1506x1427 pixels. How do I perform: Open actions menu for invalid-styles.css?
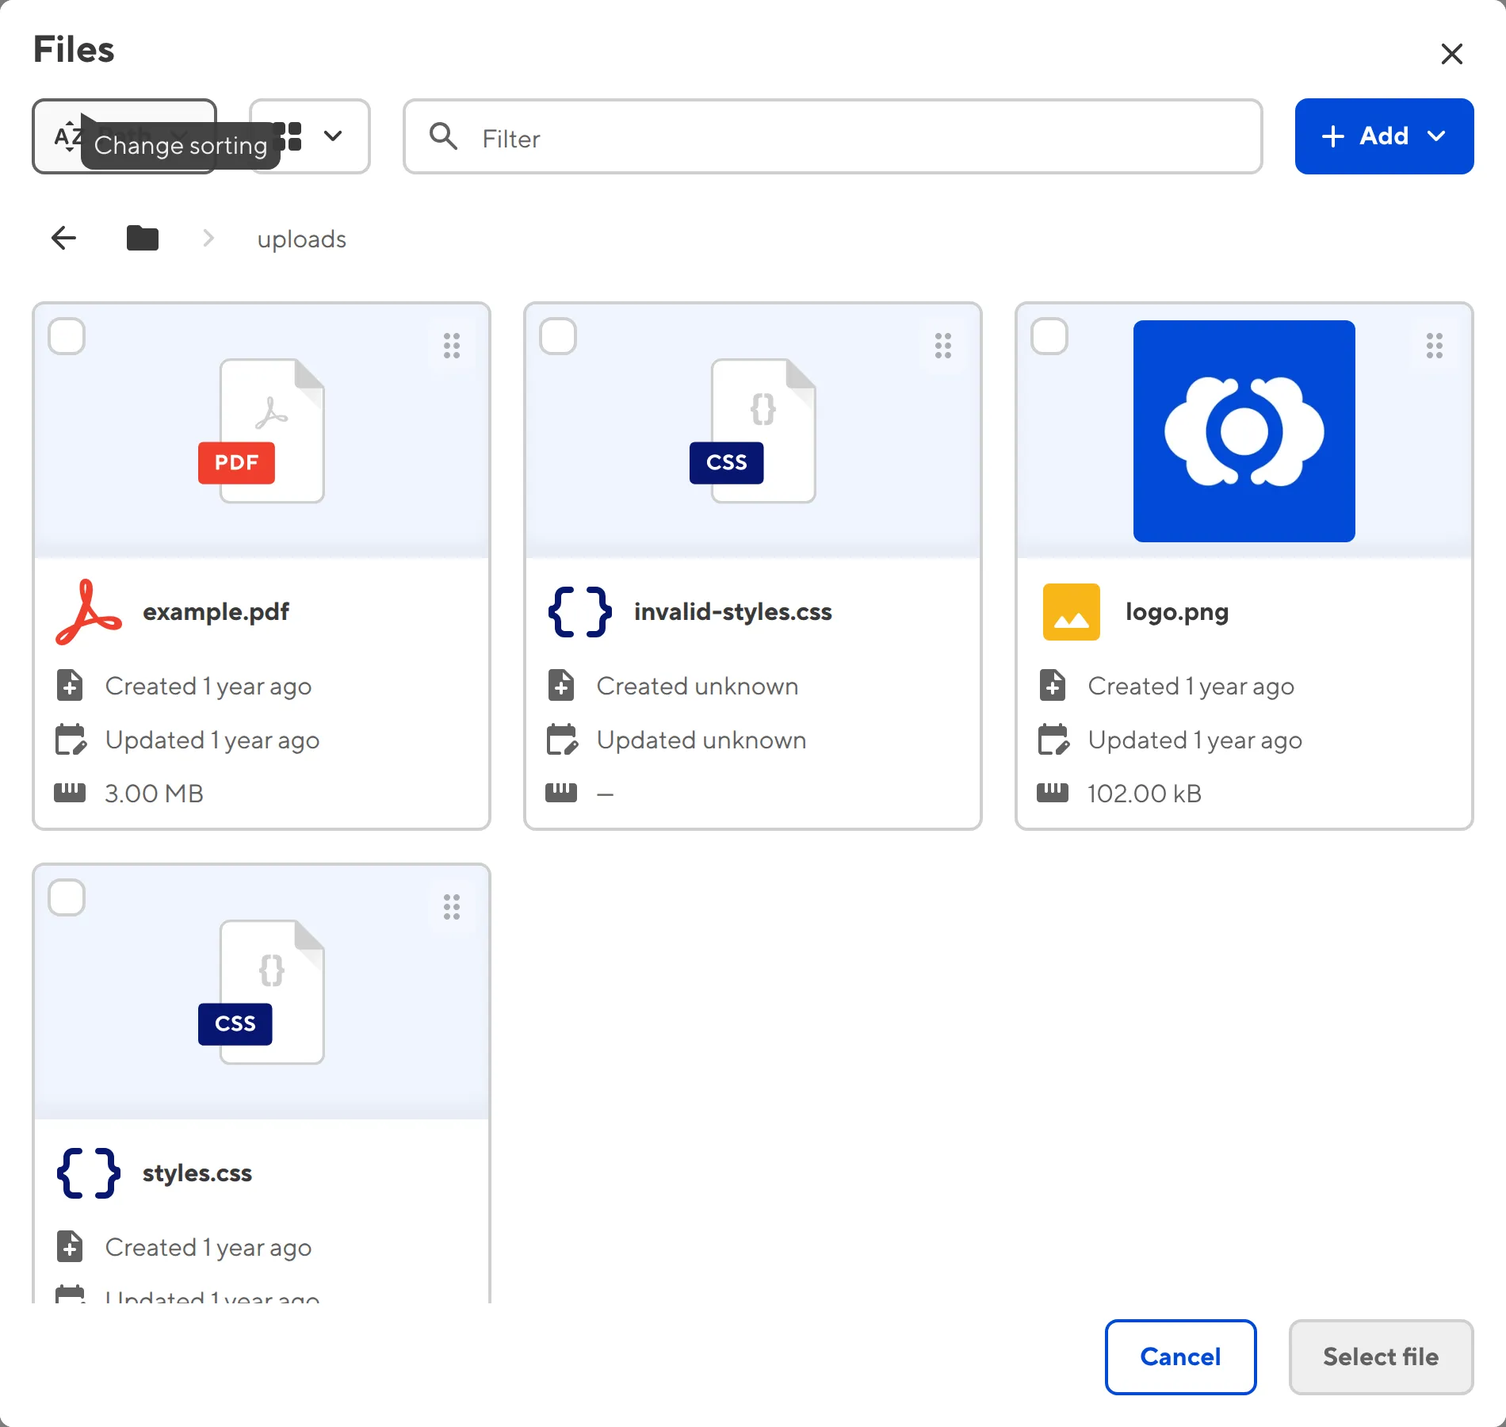tap(943, 346)
